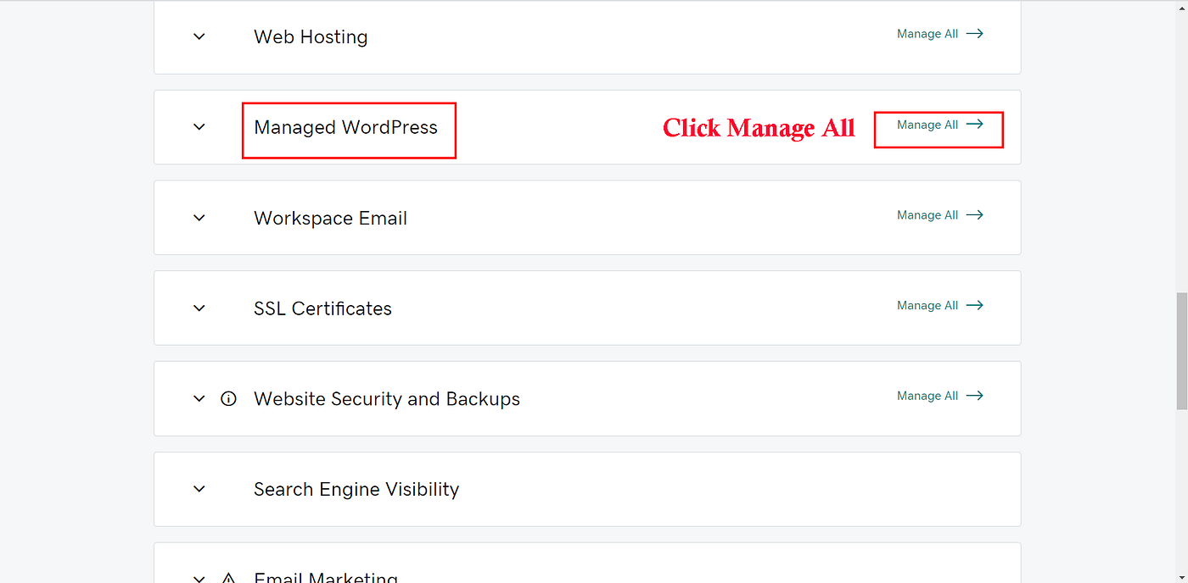The width and height of the screenshot is (1188, 583).
Task: Click the warning icon beside Email Marketing
Action: tap(228, 578)
